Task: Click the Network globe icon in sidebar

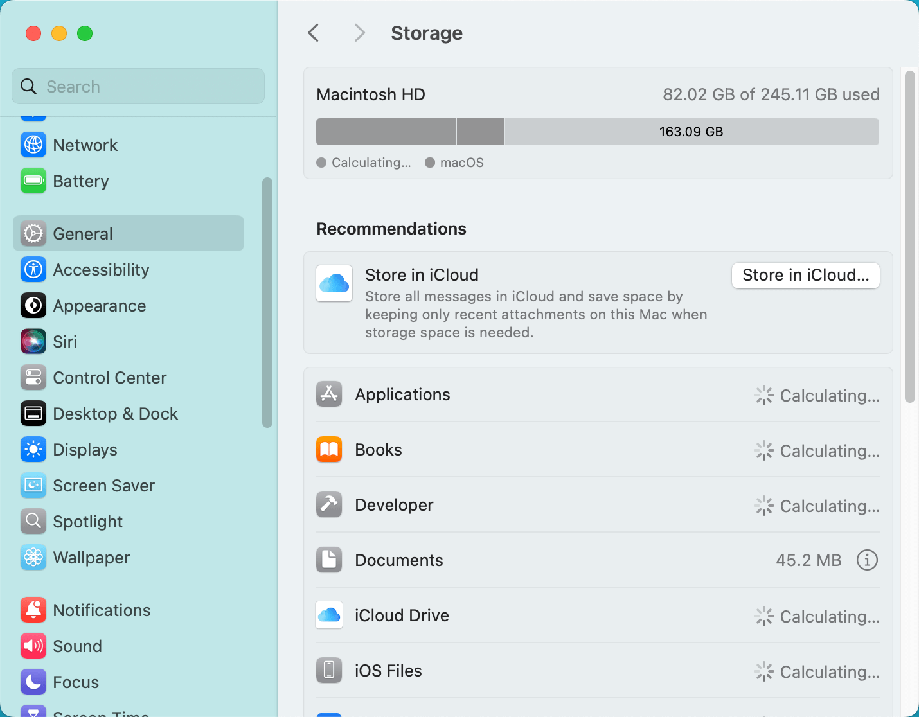Action: [x=33, y=145]
